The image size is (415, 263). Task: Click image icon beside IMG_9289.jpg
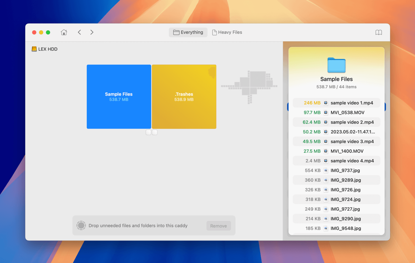(x=326, y=180)
